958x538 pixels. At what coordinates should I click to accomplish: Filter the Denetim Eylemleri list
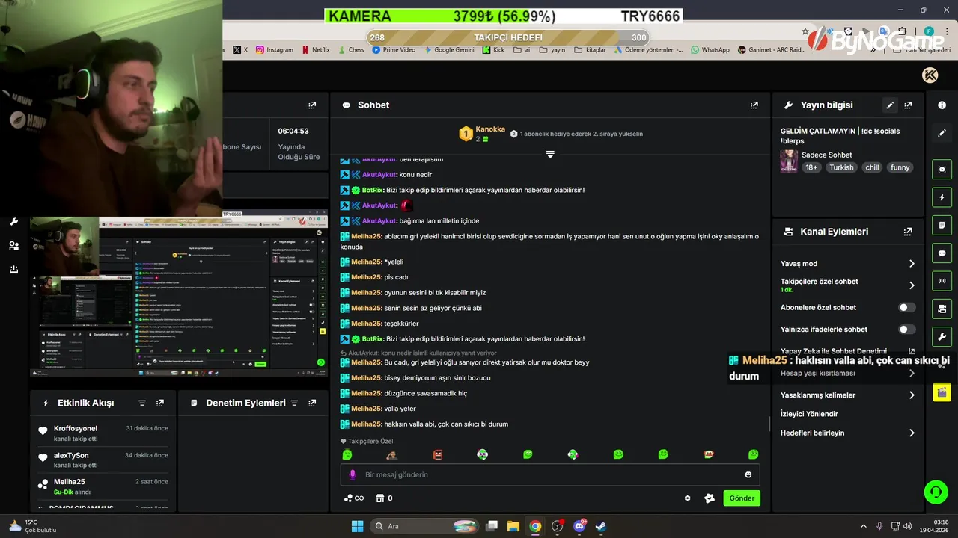point(294,403)
